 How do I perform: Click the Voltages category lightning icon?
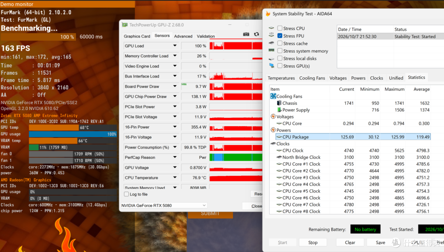(x=273, y=116)
